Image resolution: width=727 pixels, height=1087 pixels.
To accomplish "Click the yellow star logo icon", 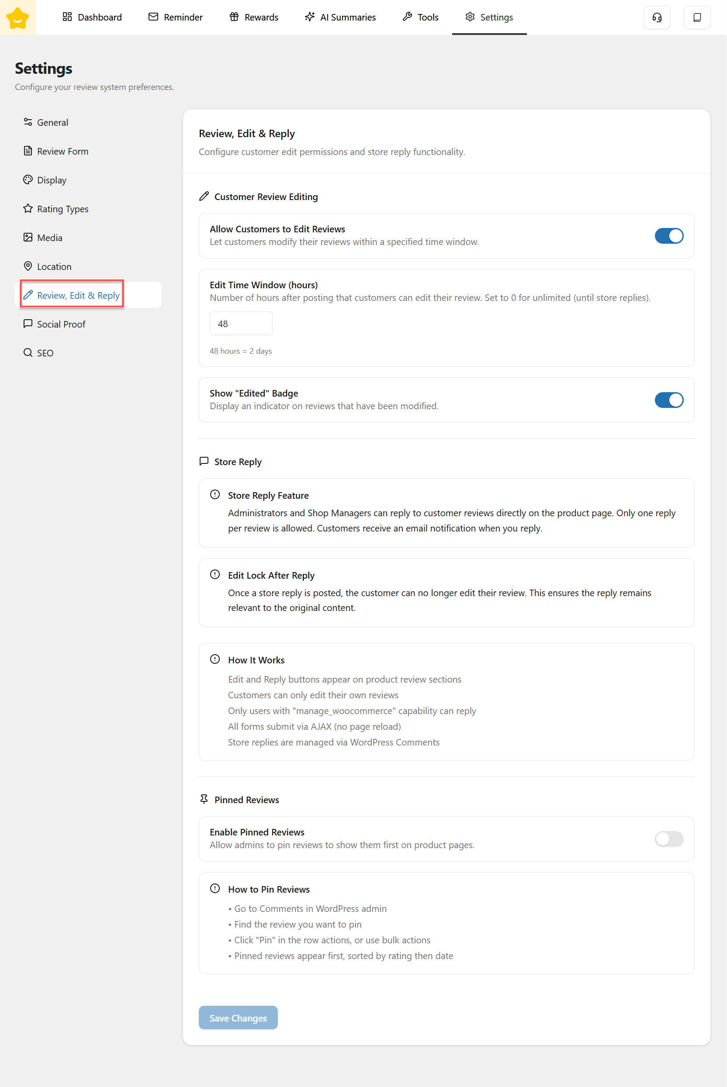I will (17, 17).
